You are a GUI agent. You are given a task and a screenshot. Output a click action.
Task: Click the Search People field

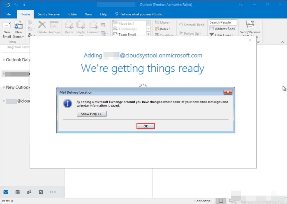click(x=223, y=22)
